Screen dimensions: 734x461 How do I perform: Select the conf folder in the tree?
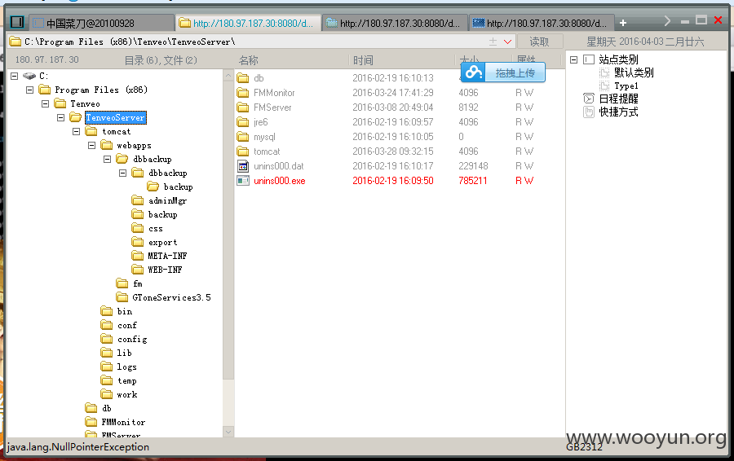coord(127,326)
